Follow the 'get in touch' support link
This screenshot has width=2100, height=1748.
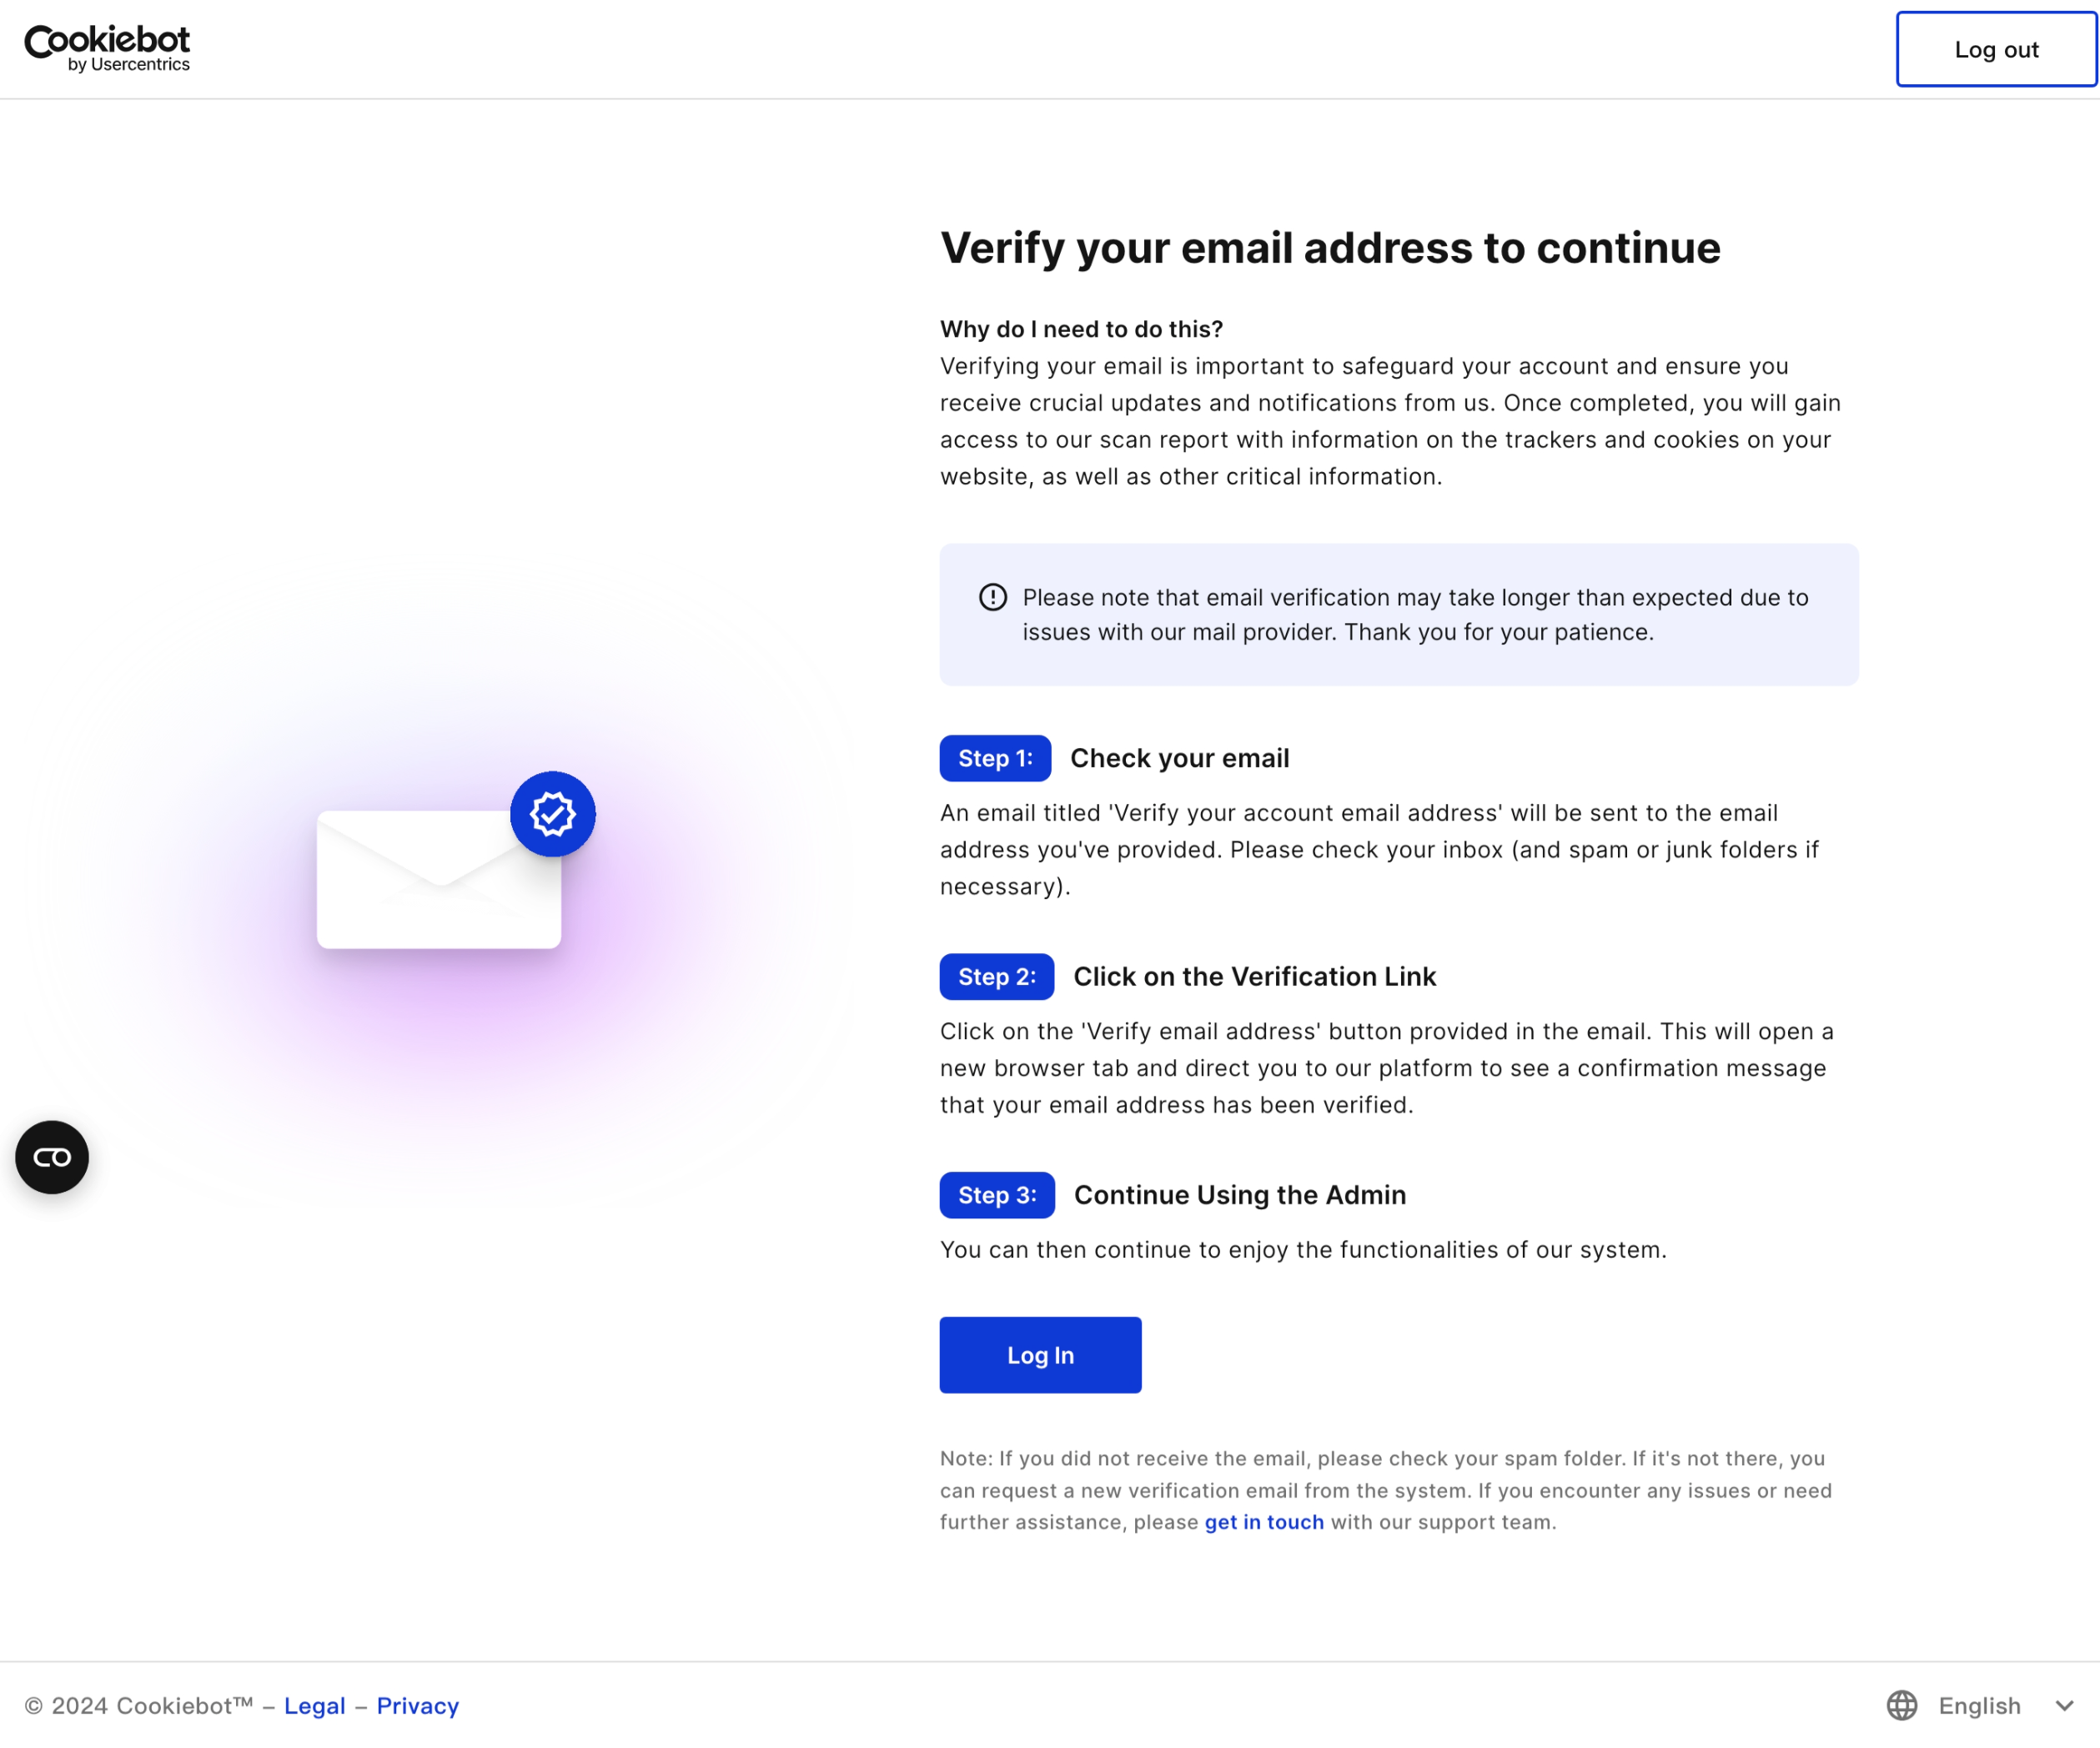(1264, 1521)
